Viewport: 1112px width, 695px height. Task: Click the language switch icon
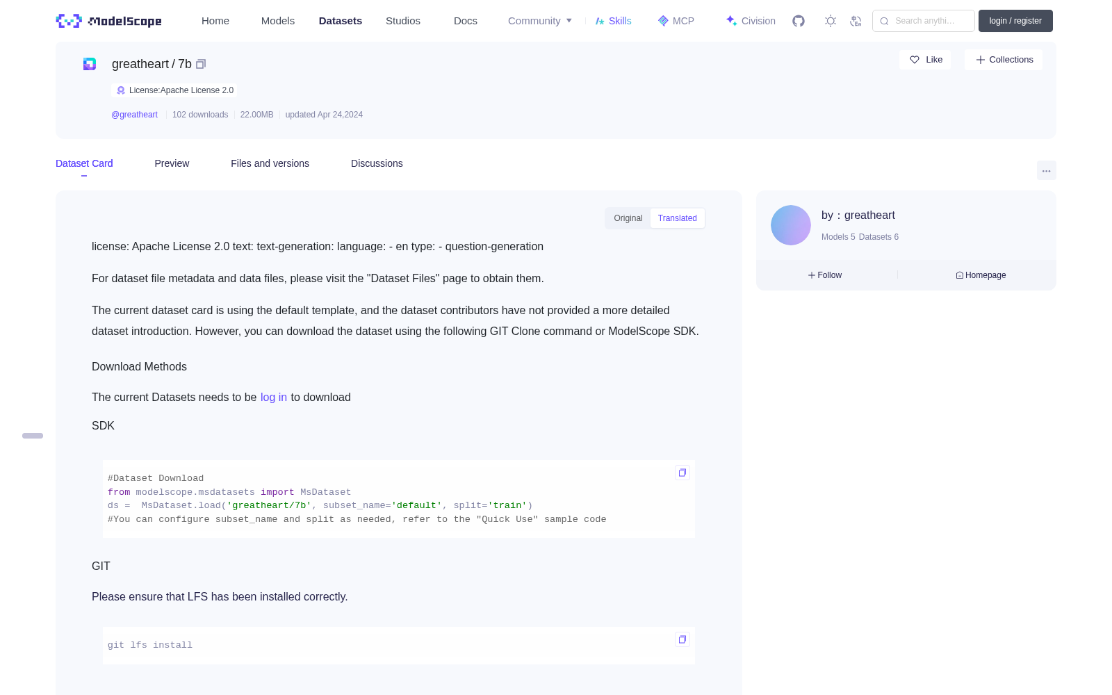pos(856,21)
